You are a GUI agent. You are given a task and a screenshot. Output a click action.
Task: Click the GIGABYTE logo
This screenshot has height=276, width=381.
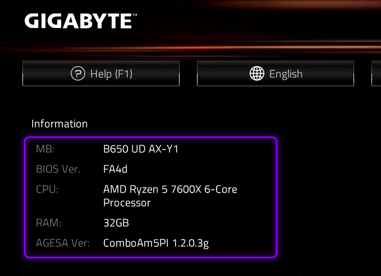(78, 21)
